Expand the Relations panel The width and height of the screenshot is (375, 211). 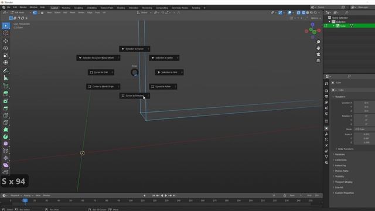[x=340, y=155]
